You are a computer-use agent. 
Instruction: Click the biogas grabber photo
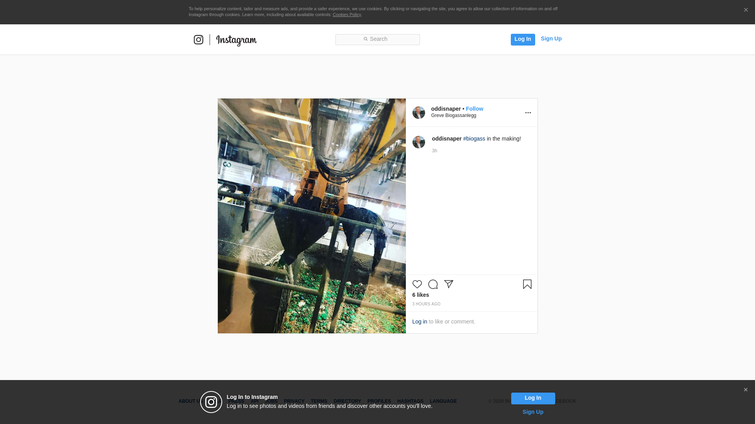[x=311, y=216]
